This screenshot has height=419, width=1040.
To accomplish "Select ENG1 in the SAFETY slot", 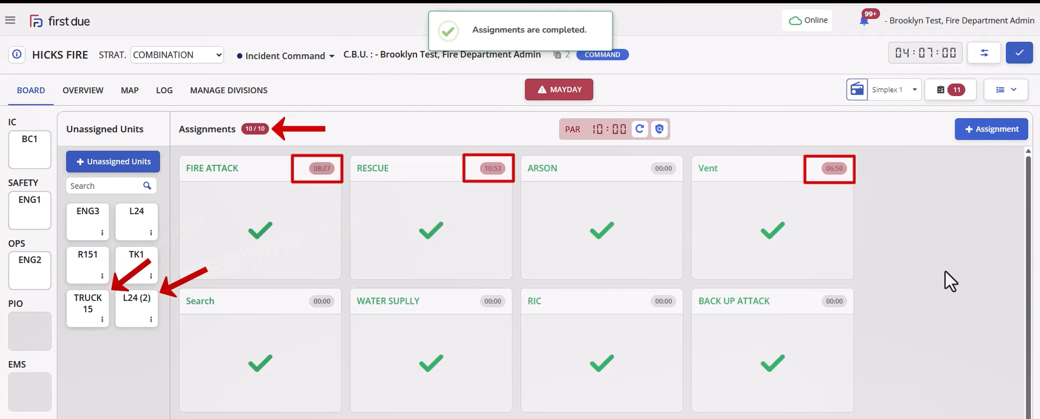I will click(30, 210).
